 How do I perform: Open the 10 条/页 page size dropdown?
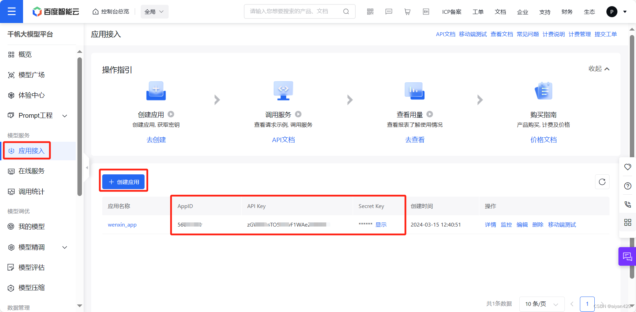(542, 304)
